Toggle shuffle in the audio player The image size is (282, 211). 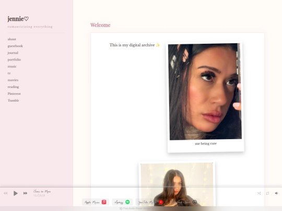259,193
